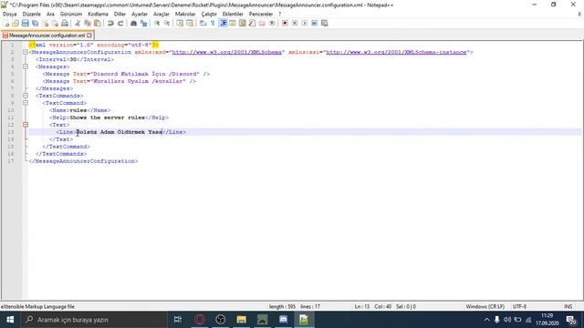
Task: Open the Kodlama menu
Action: 98,14
